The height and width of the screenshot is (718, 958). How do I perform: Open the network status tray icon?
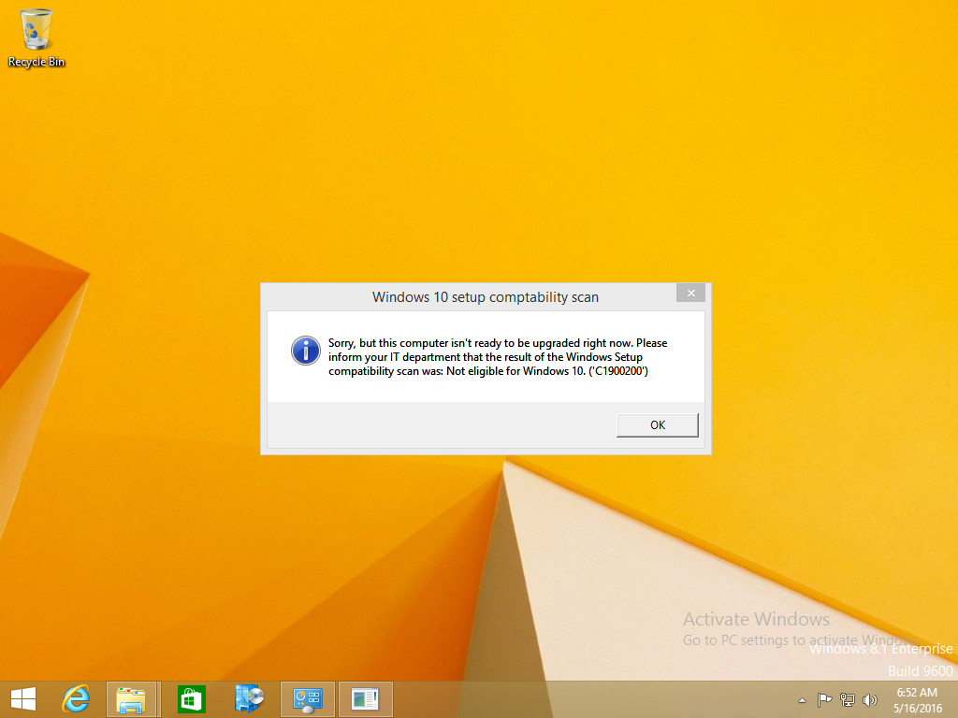click(847, 699)
